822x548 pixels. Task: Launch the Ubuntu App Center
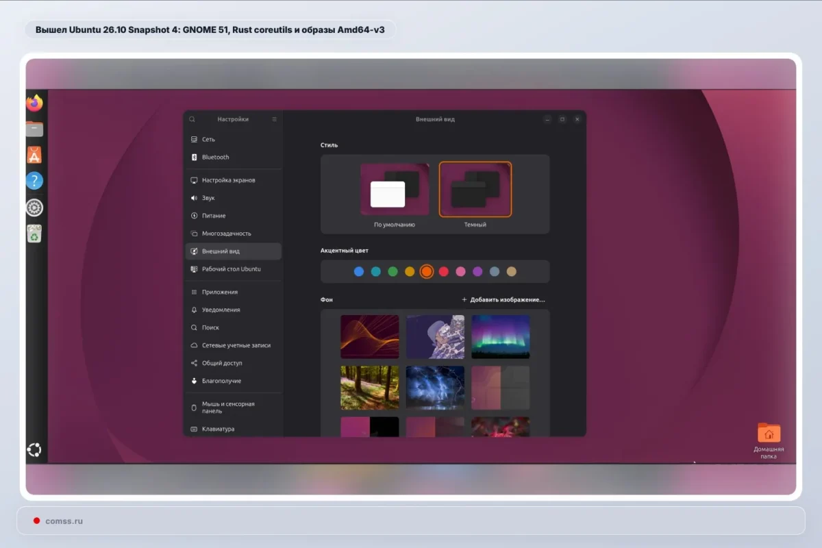pos(34,155)
